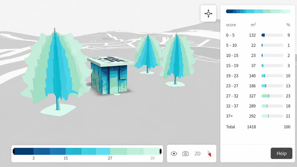
Task: Select the Total row in the panel
Action: [230, 127]
